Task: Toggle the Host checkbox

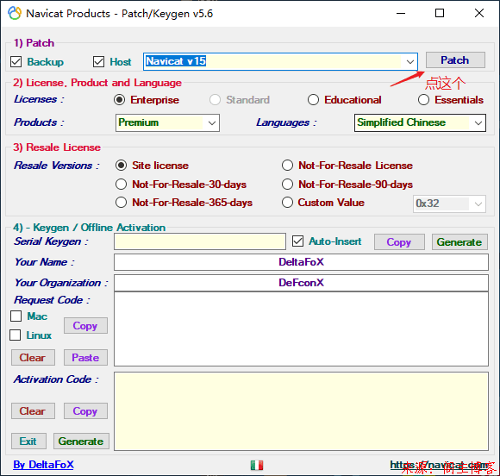Action: click(x=98, y=61)
